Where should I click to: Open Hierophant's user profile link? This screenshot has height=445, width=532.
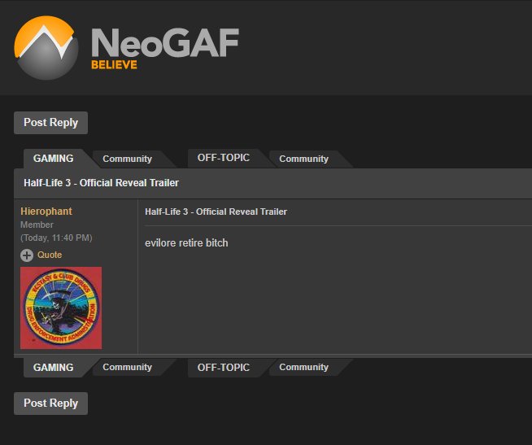coord(46,212)
